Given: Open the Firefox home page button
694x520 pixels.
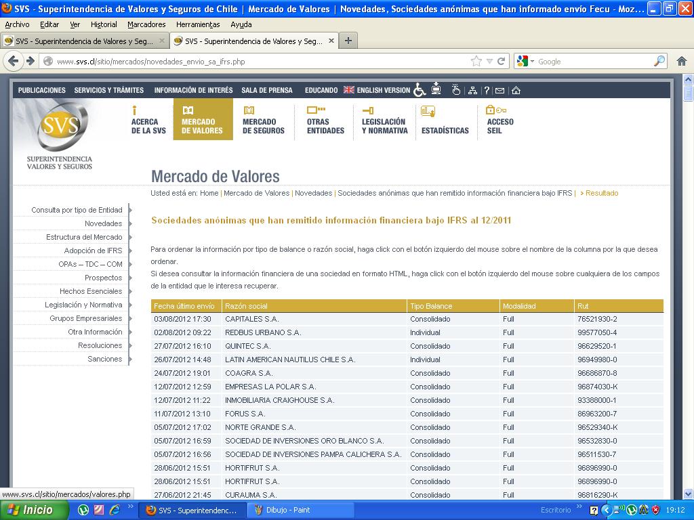Looking at the screenshot, I should 682,61.
